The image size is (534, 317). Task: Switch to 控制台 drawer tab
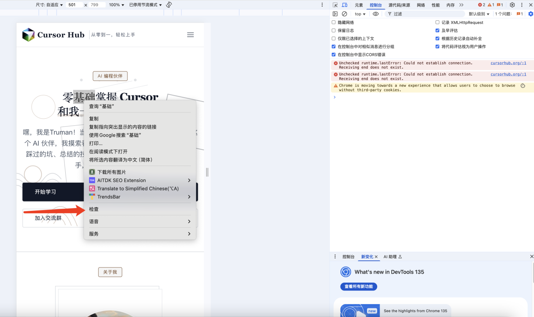point(348,257)
